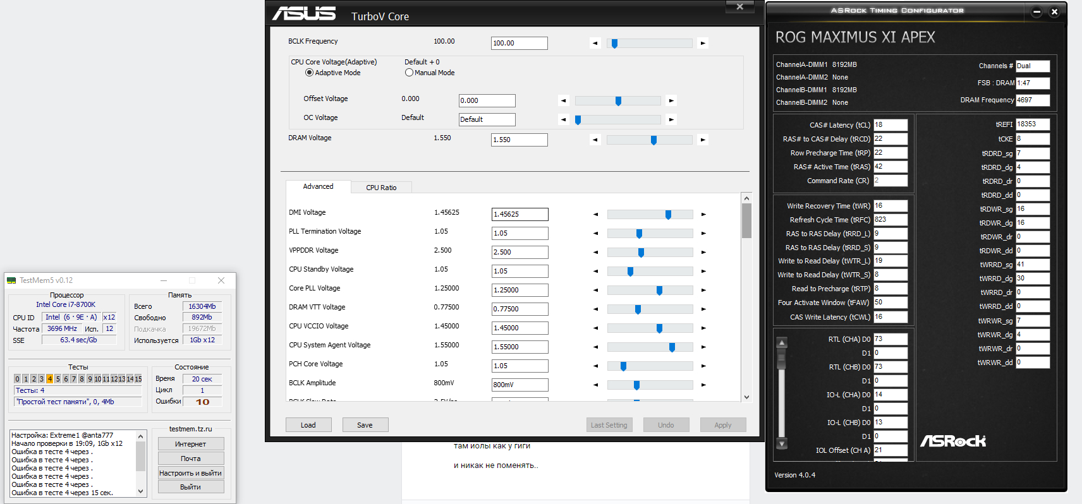
Task: Click the DRAM Voltage input field
Action: pyautogui.click(x=520, y=140)
